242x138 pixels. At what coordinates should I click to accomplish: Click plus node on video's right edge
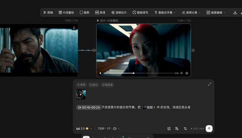point(193,50)
